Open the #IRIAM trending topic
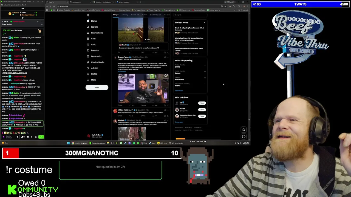This screenshot has width=351, height=197. point(178,86)
